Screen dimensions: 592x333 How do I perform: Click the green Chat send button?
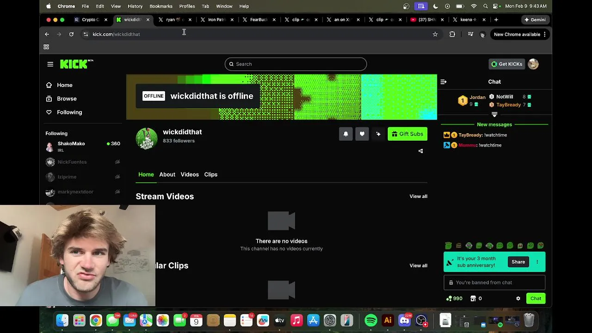pos(536,298)
